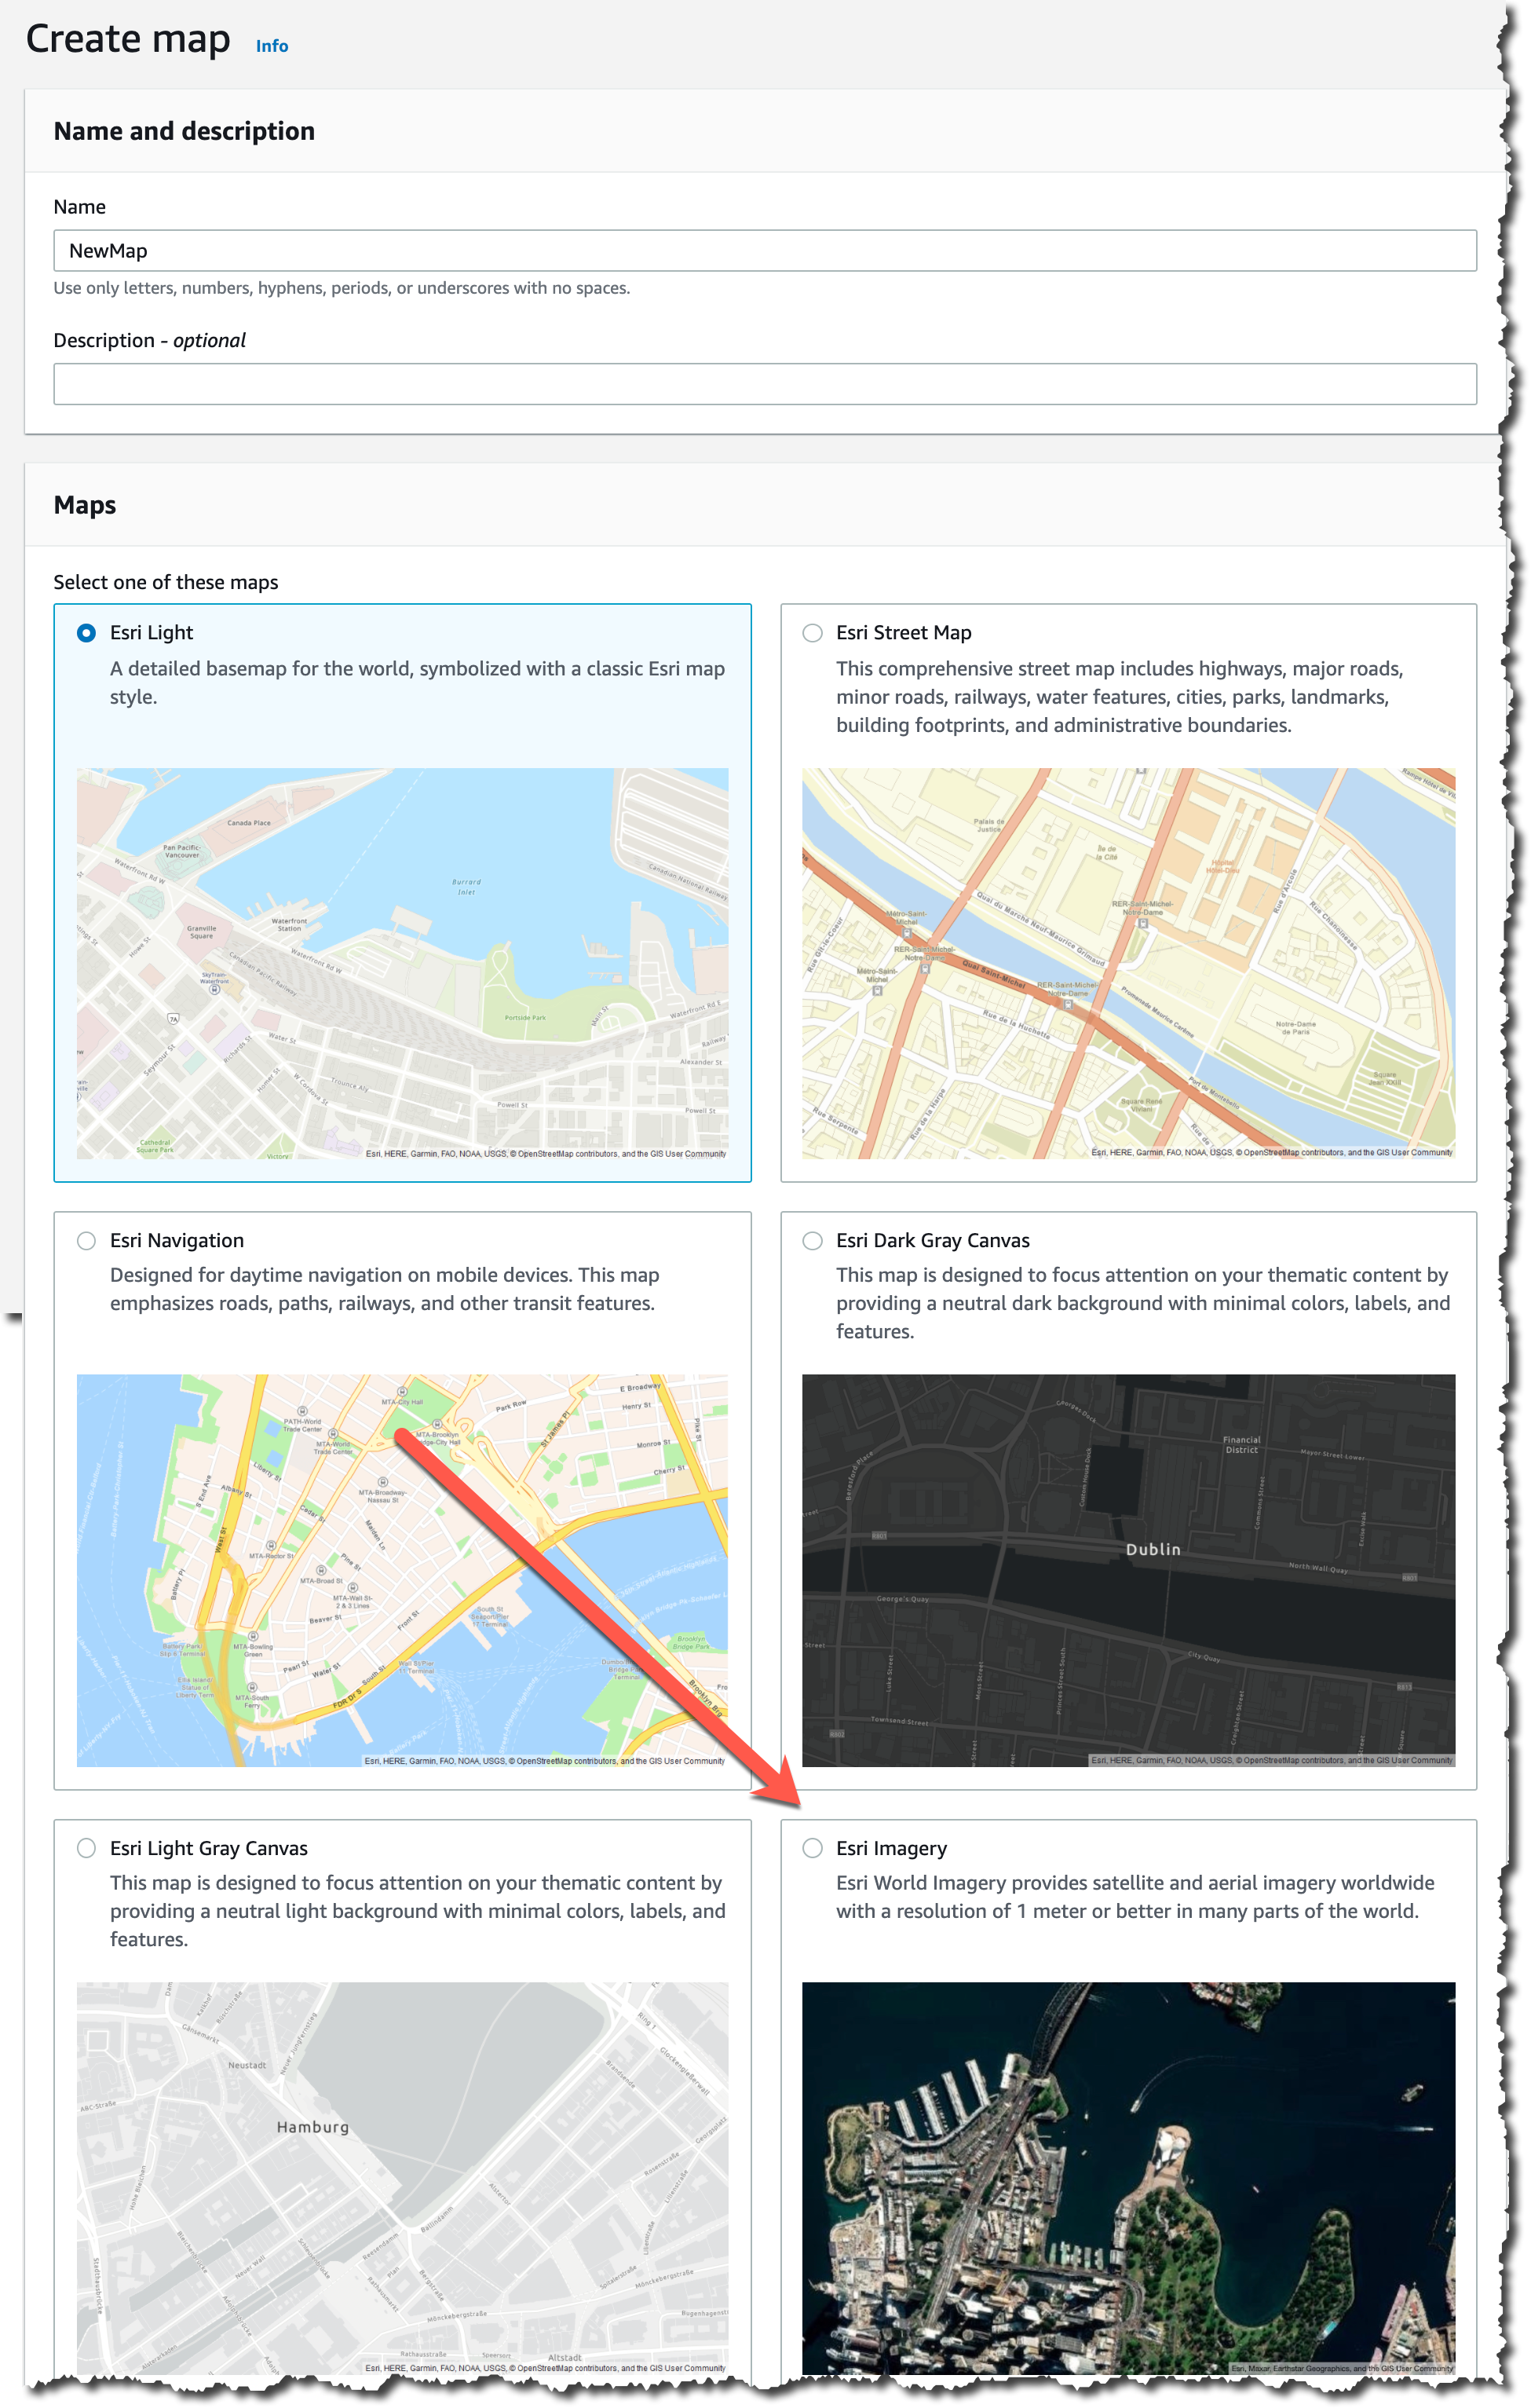The image size is (1531, 2408).
Task: Choose the Esri Navigation radio option
Action: (x=87, y=1241)
